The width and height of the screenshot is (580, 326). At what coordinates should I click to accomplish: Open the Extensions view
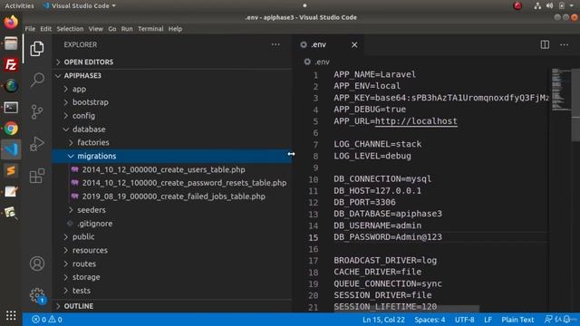click(37, 176)
